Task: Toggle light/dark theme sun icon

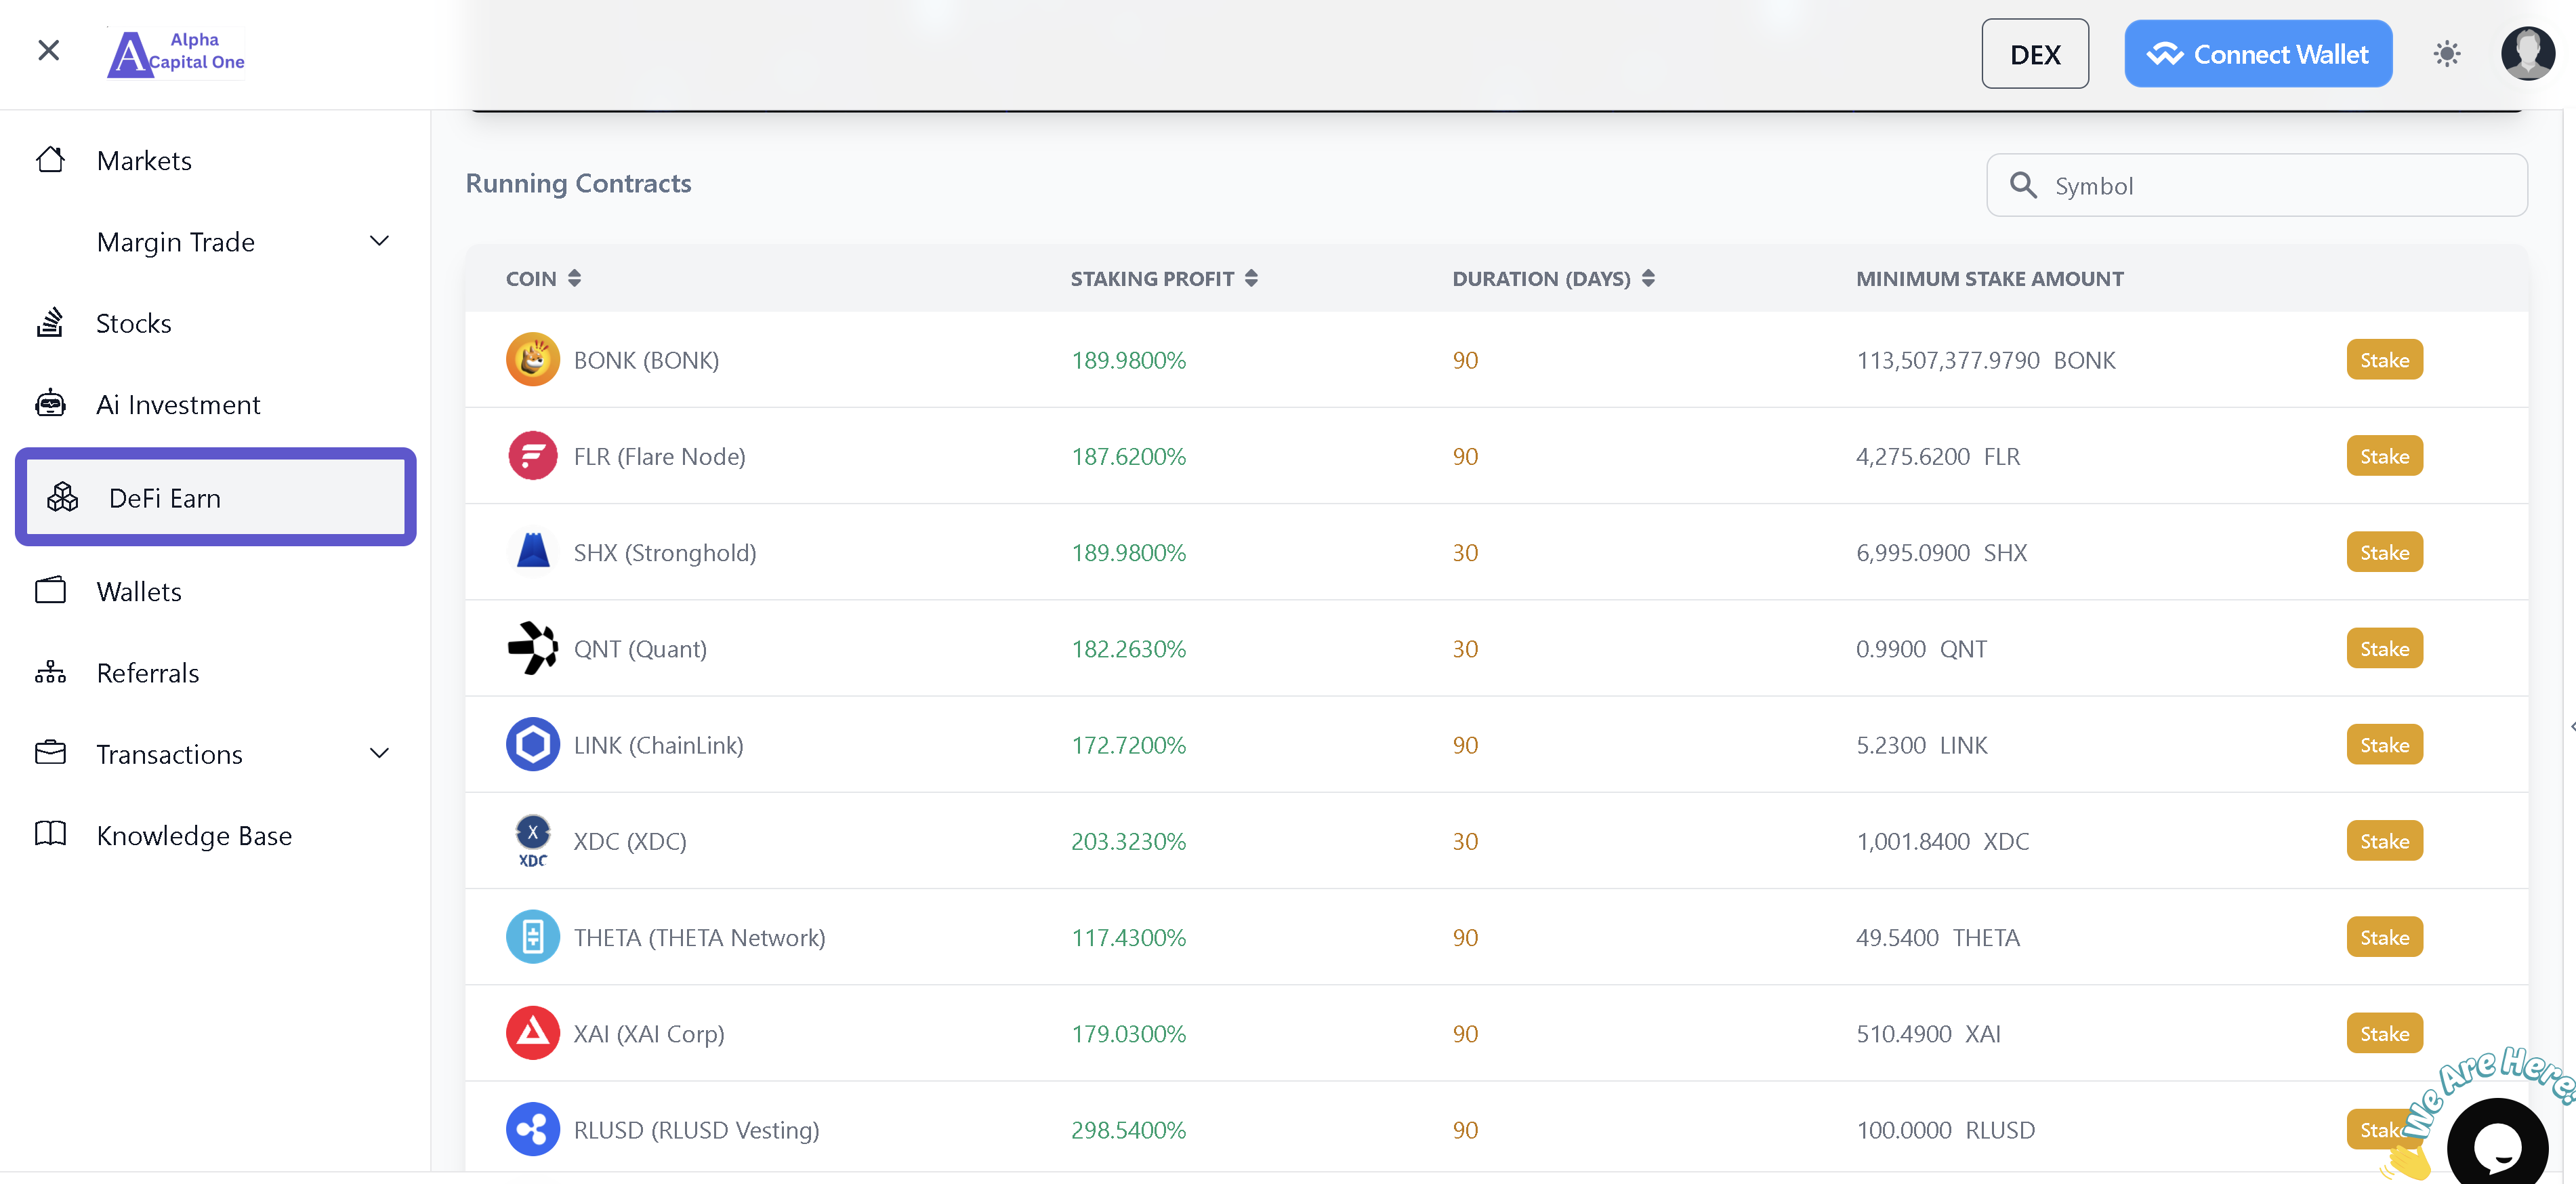Action: tap(2446, 54)
